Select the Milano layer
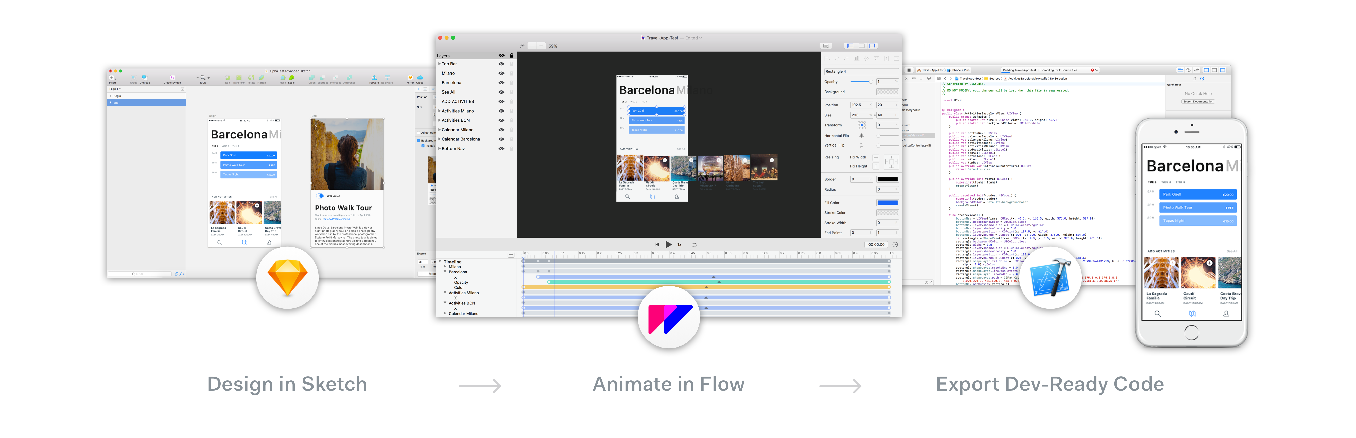This screenshot has height=438, width=1356. [448, 74]
